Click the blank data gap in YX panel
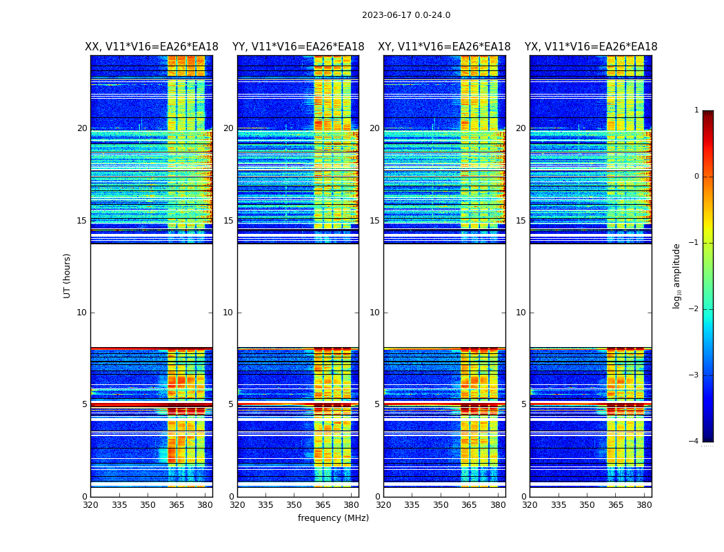 [x=591, y=295]
